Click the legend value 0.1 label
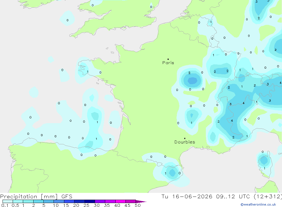Screen dimensions: 282x207 click(x=5, y=205)
